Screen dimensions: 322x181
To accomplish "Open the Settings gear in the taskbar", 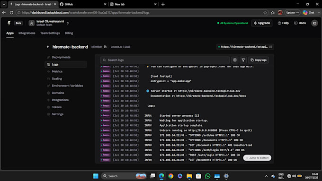I will click(226, 176).
